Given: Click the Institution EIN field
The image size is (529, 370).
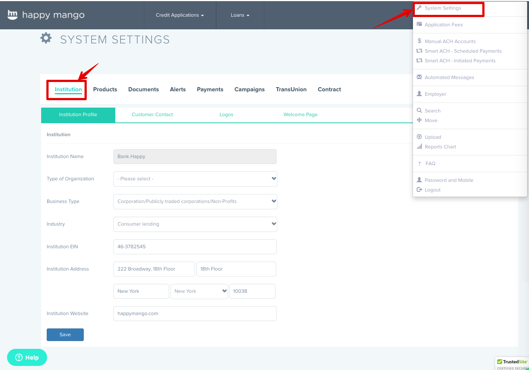Looking at the screenshot, I should pyautogui.click(x=195, y=247).
